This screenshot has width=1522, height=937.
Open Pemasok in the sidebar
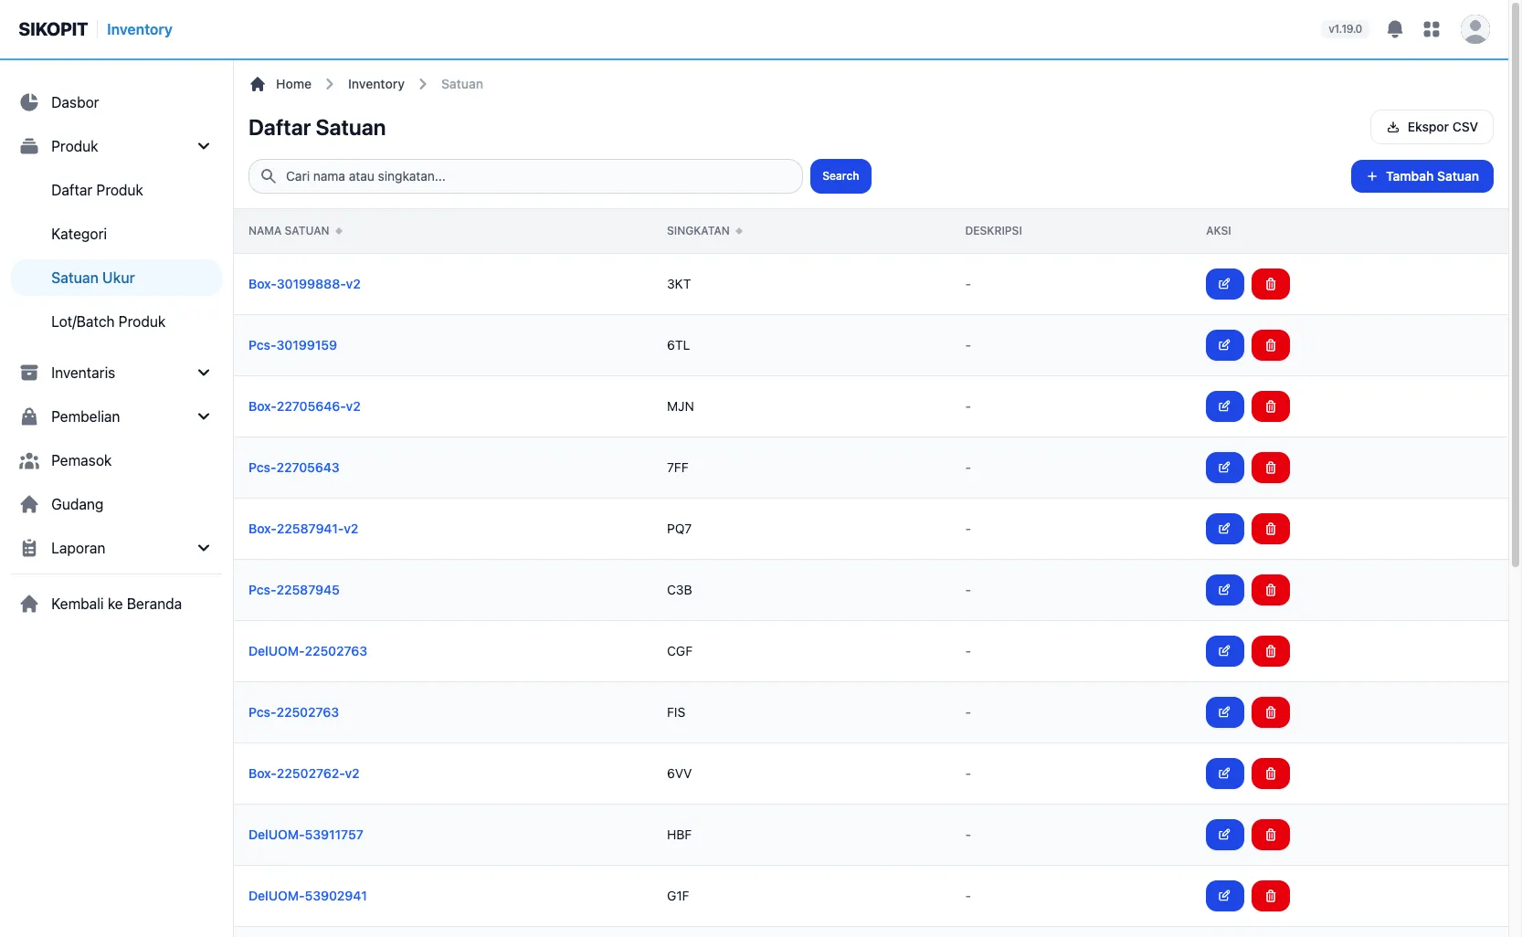point(116,460)
